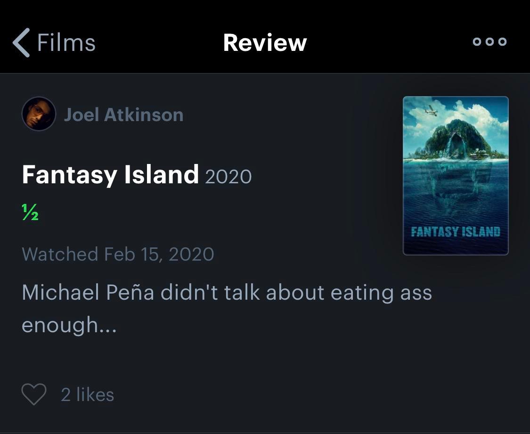
Task: Select the Review header title
Action: coord(265,41)
